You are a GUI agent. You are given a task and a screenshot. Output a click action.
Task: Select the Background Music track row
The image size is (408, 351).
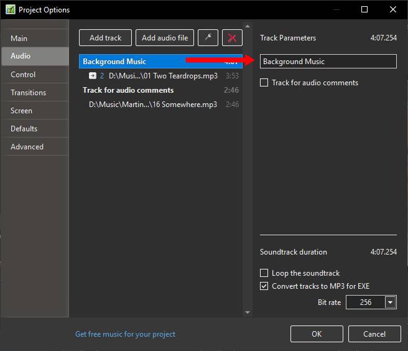[160, 62]
